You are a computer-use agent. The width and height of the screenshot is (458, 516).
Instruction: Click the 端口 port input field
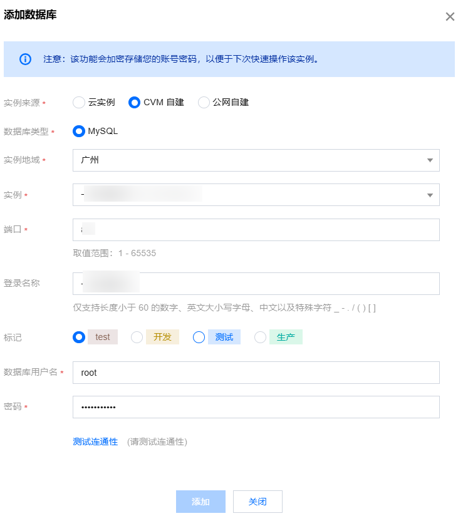[256, 230]
